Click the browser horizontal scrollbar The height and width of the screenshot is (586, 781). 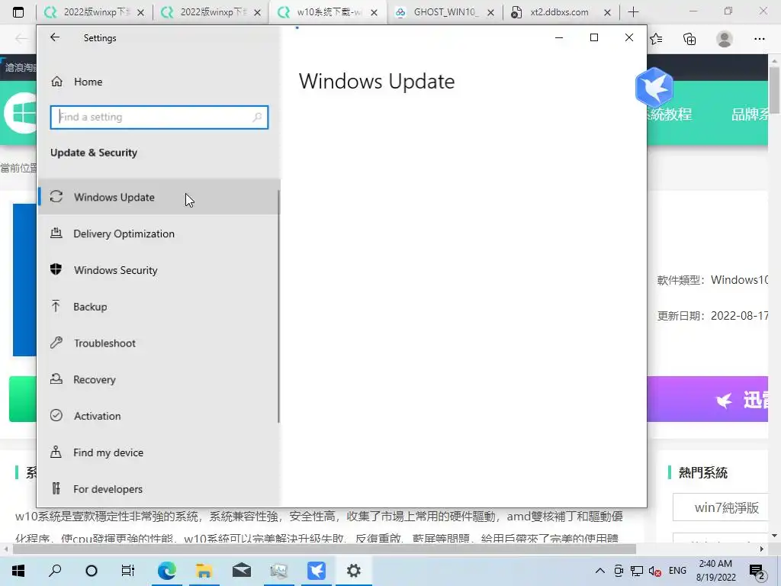(323, 549)
